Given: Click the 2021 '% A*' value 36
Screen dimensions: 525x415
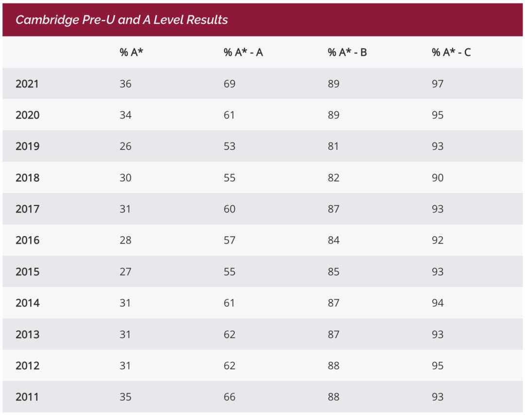Looking at the screenshot, I should (125, 84).
